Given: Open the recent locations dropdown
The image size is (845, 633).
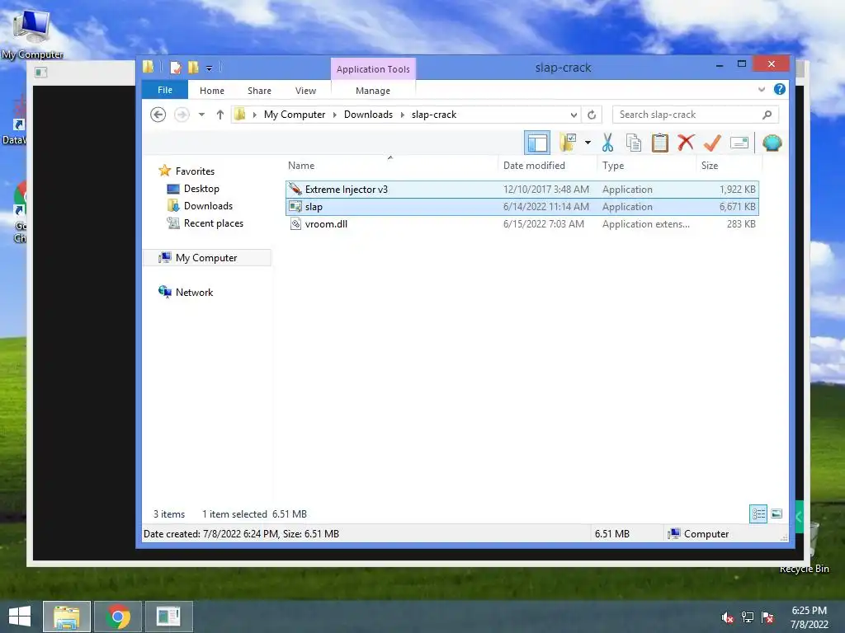Looking at the screenshot, I should coord(201,115).
